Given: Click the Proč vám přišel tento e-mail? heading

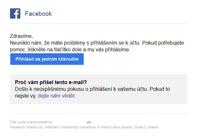Looking at the screenshot, I should click(51, 82).
